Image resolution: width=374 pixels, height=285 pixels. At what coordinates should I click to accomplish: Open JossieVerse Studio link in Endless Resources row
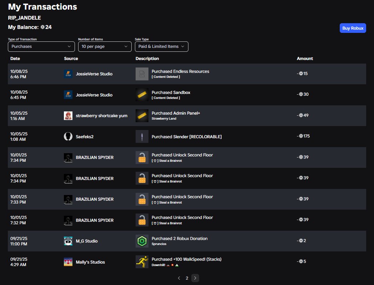pyautogui.click(x=94, y=74)
